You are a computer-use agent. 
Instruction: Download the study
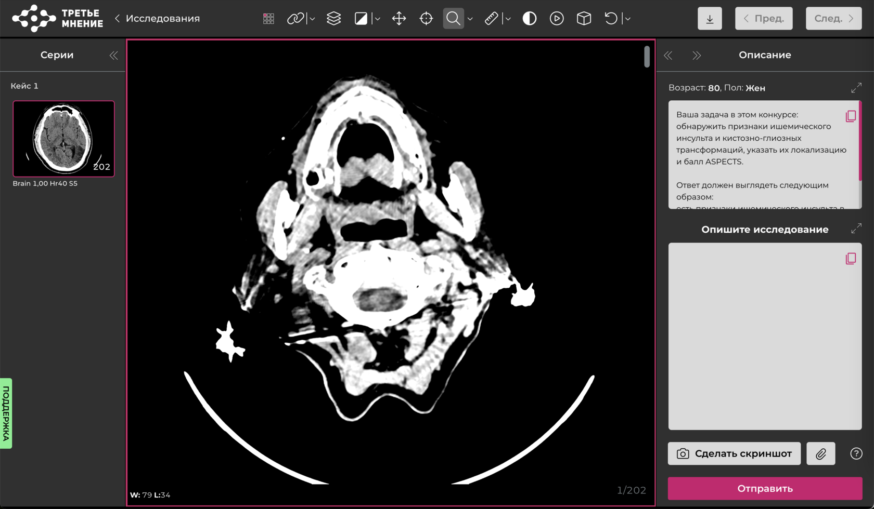pyautogui.click(x=710, y=19)
